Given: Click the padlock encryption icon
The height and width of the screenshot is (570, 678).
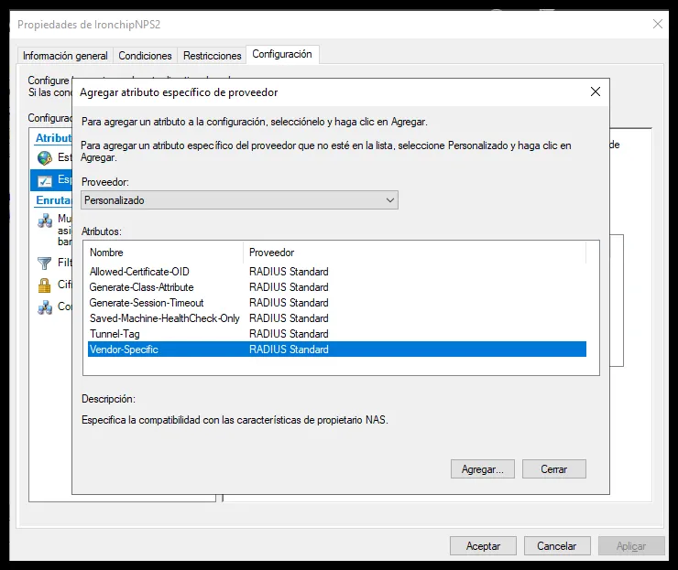Looking at the screenshot, I should [x=45, y=285].
